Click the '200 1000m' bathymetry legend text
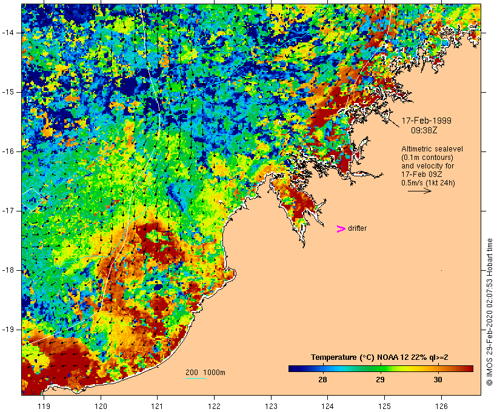Screen dimensions: 497x412 click(205, 373)
